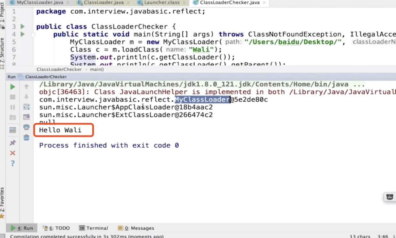Toggle the 4: Run tool window button
Image resolution: width=396 pixels, height=238 pixels.
pos(22,228)
